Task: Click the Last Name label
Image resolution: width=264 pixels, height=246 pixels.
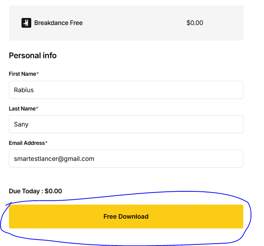Action: tap(22, 109)
